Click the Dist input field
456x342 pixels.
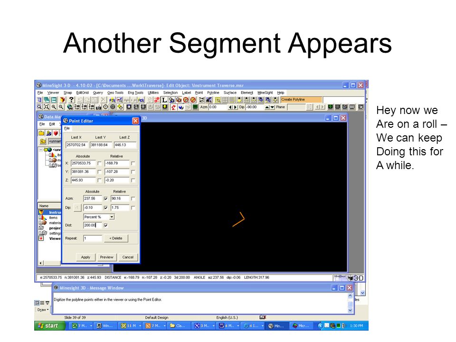93,225
